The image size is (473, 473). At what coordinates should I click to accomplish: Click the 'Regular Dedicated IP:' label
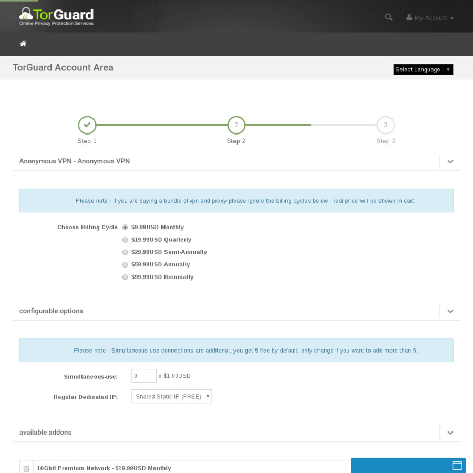pyautogui.click(x=86, y=397)
